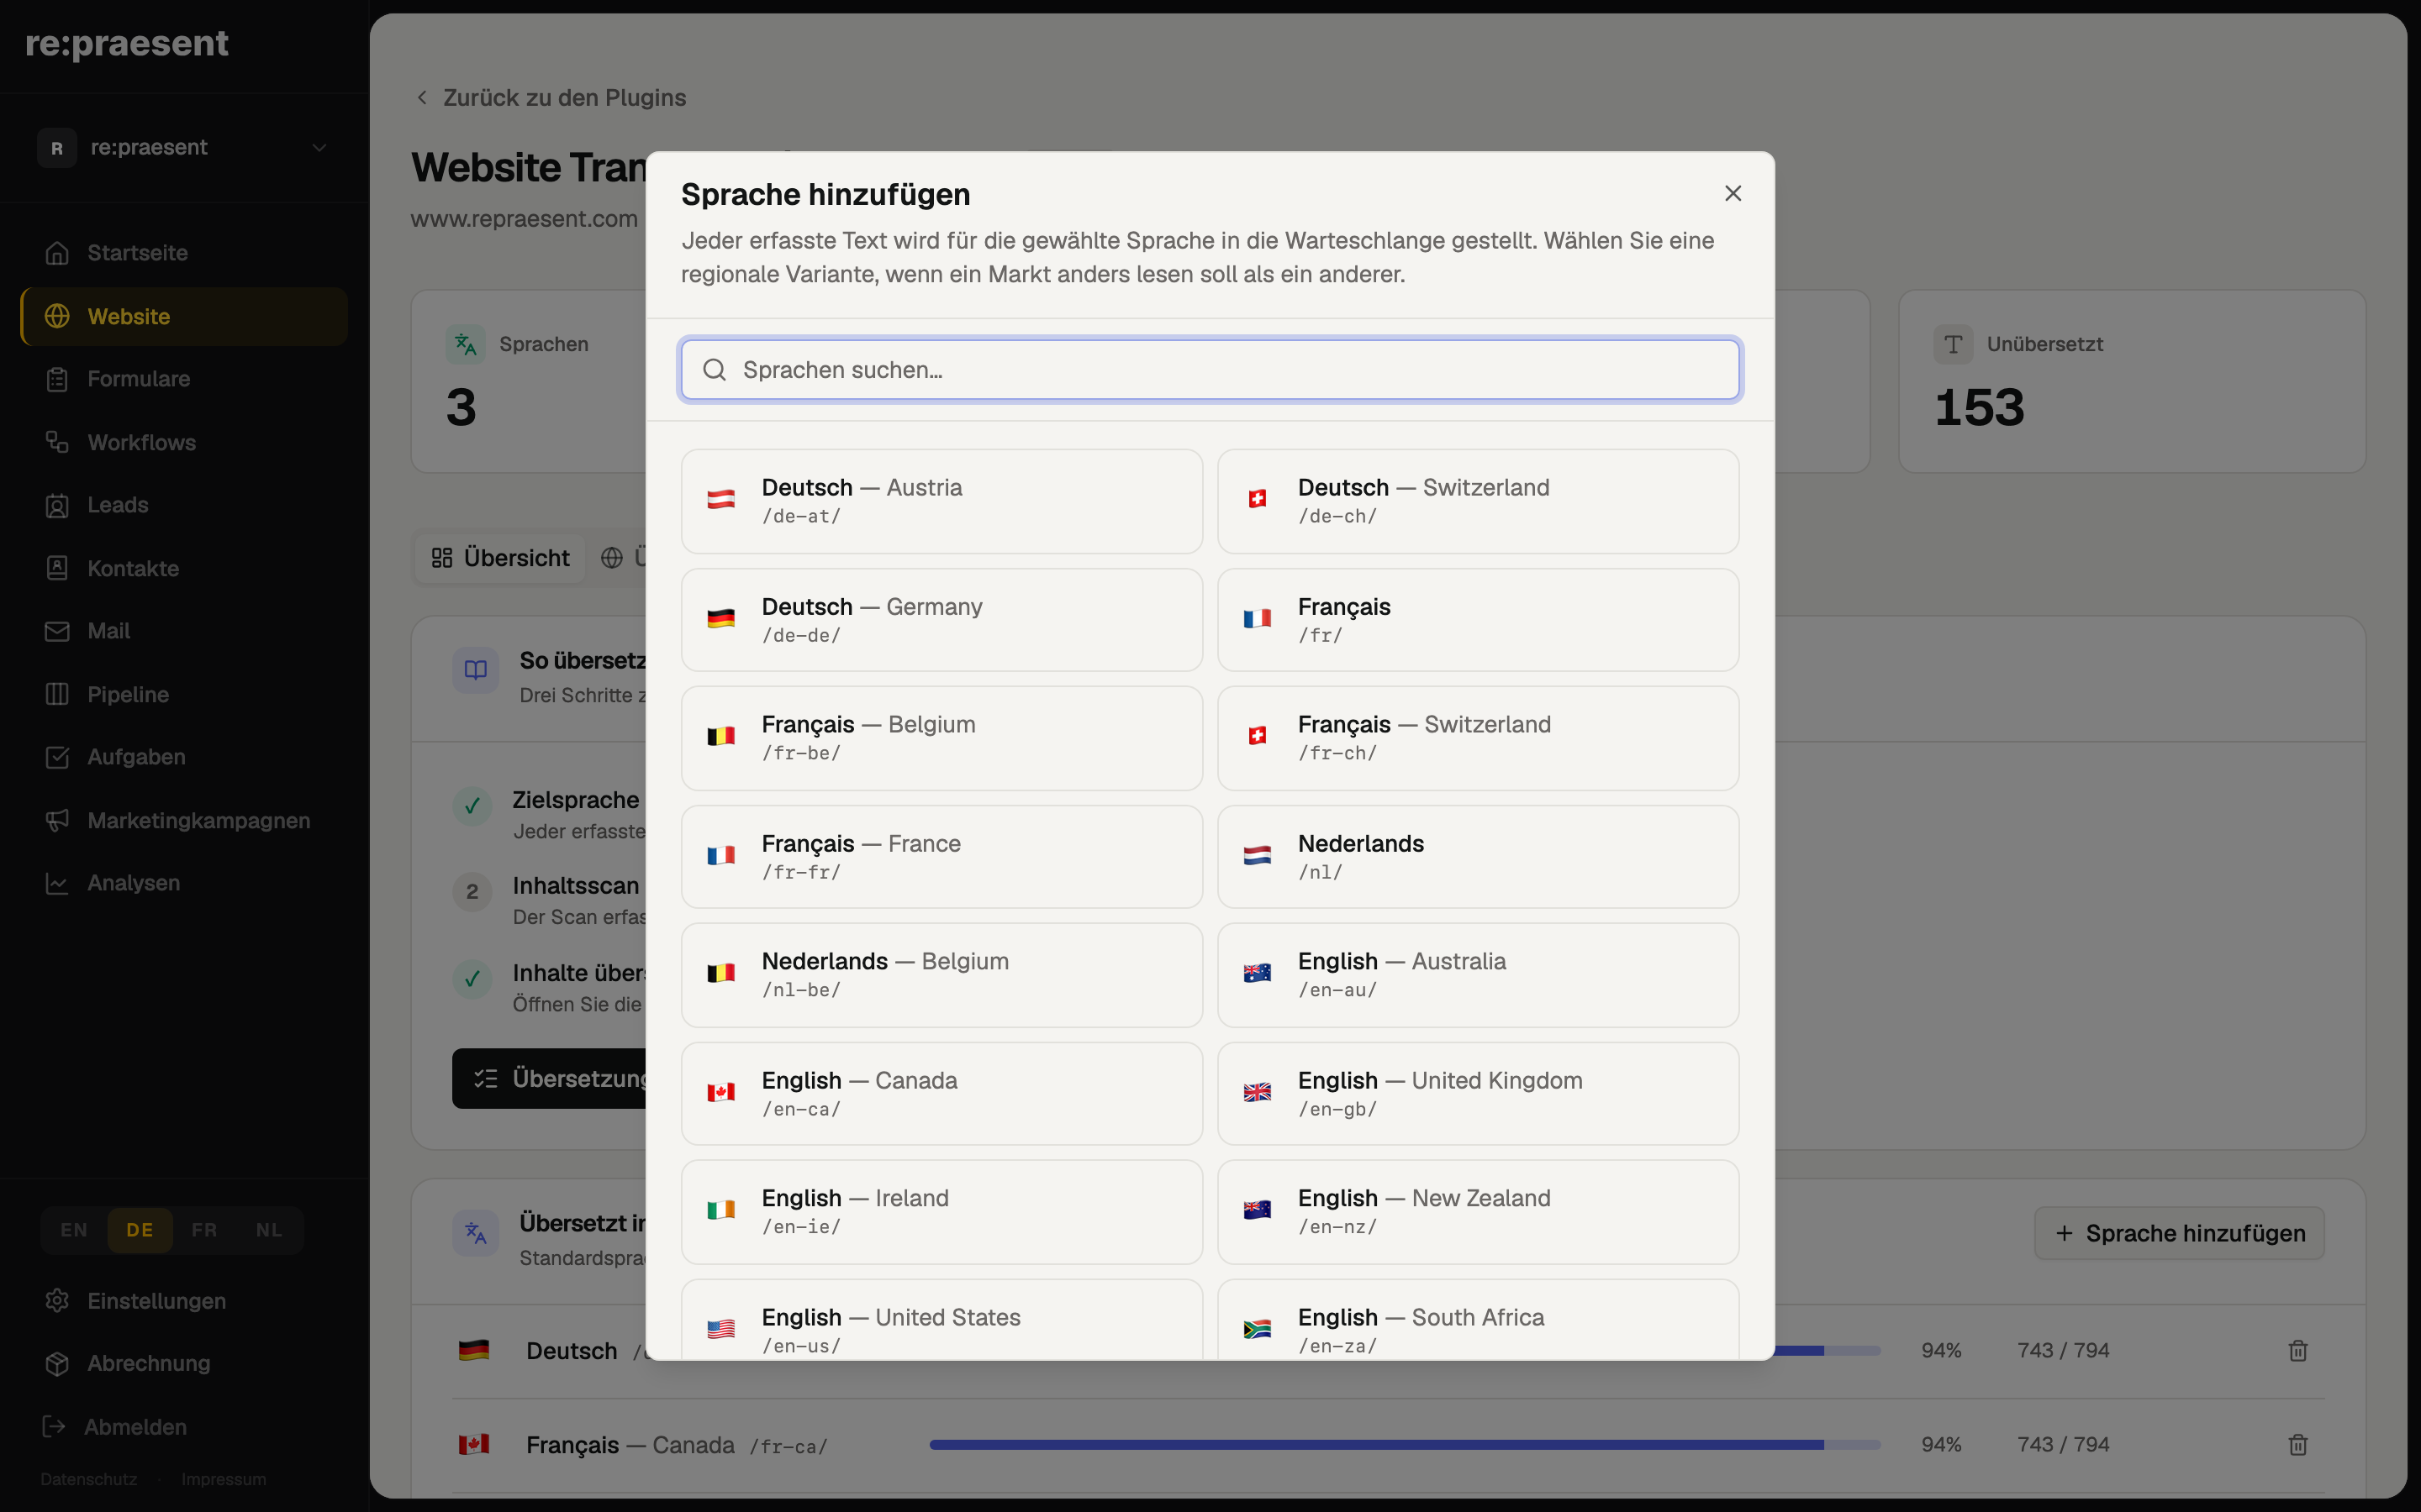Open Website in the sidebar
The image size is (2421, 1512).
pyautogui.click(x=184, y=316)
